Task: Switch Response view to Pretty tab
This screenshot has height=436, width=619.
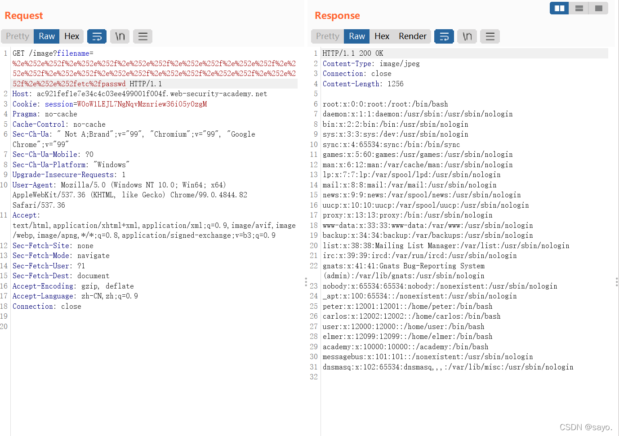Action: pyautogui.click(x=327, y=36)
